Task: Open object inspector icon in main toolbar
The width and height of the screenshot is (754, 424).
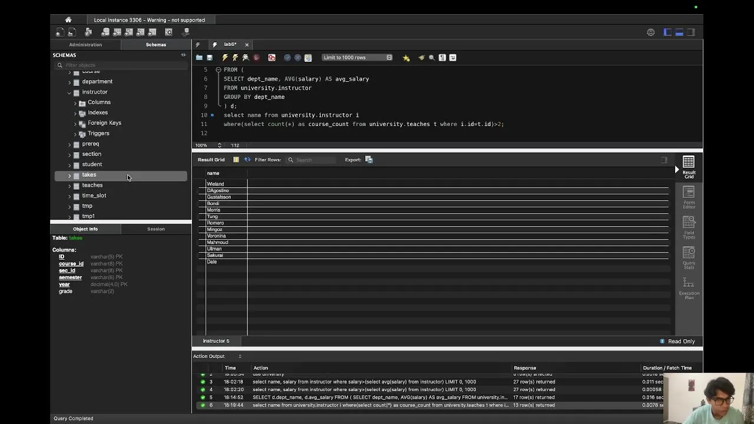Action: (x=88, y=32)
